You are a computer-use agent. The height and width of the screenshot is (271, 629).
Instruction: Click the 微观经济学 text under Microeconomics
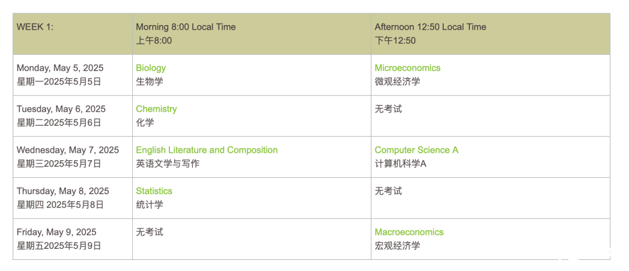[x=397, y=82]
